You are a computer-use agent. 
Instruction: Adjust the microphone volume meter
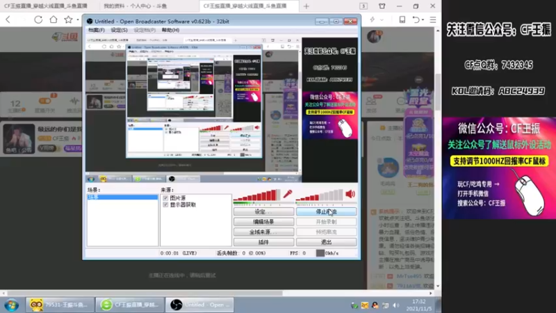pyautogui.click(x=256, y=195)
